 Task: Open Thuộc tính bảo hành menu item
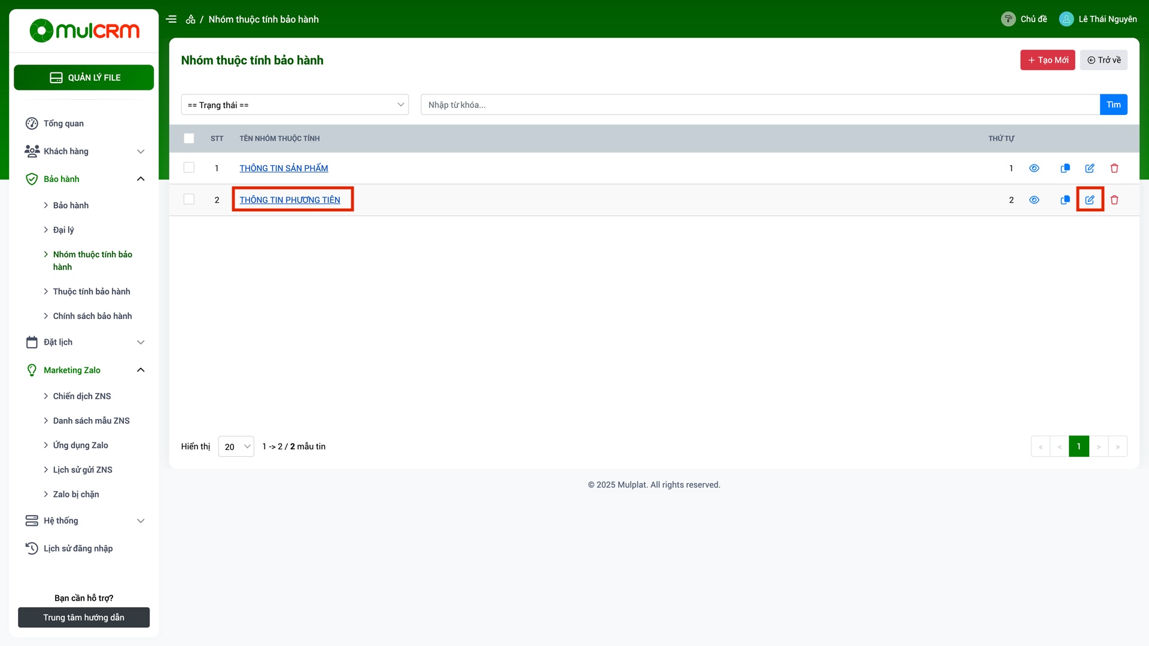coord(92,291)
